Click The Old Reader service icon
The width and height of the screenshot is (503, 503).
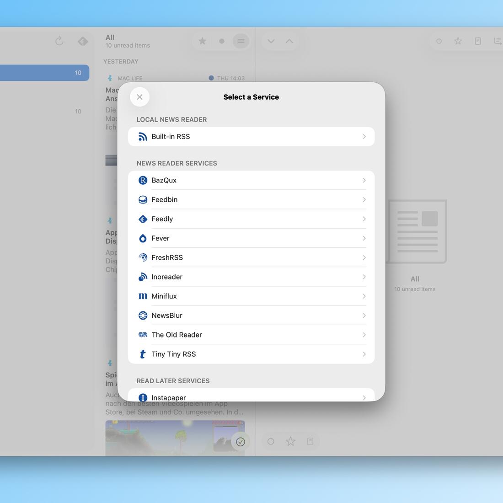point(143,335)
